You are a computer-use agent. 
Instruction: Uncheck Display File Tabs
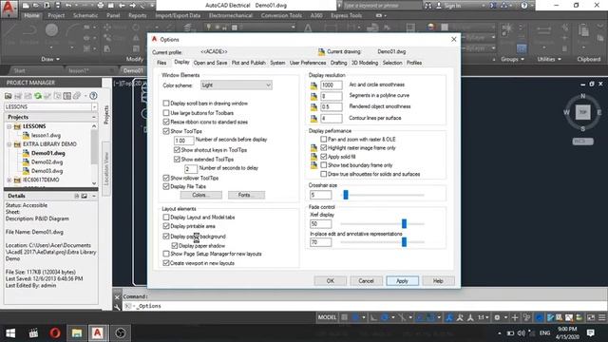click(x=166, y=186)
